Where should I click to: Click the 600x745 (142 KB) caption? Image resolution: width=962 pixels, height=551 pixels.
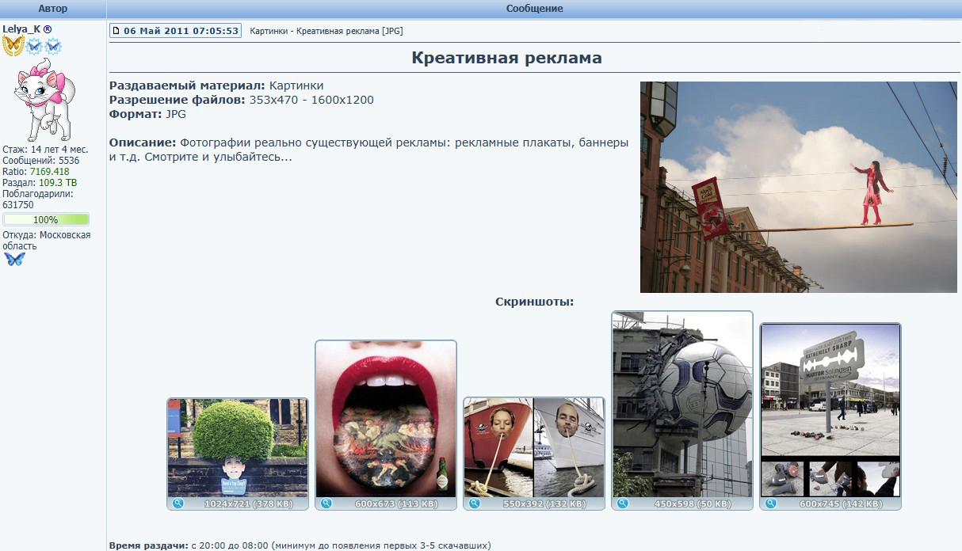coord(841,504)
